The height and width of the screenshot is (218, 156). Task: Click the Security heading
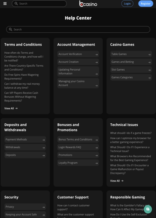(12, 197)
